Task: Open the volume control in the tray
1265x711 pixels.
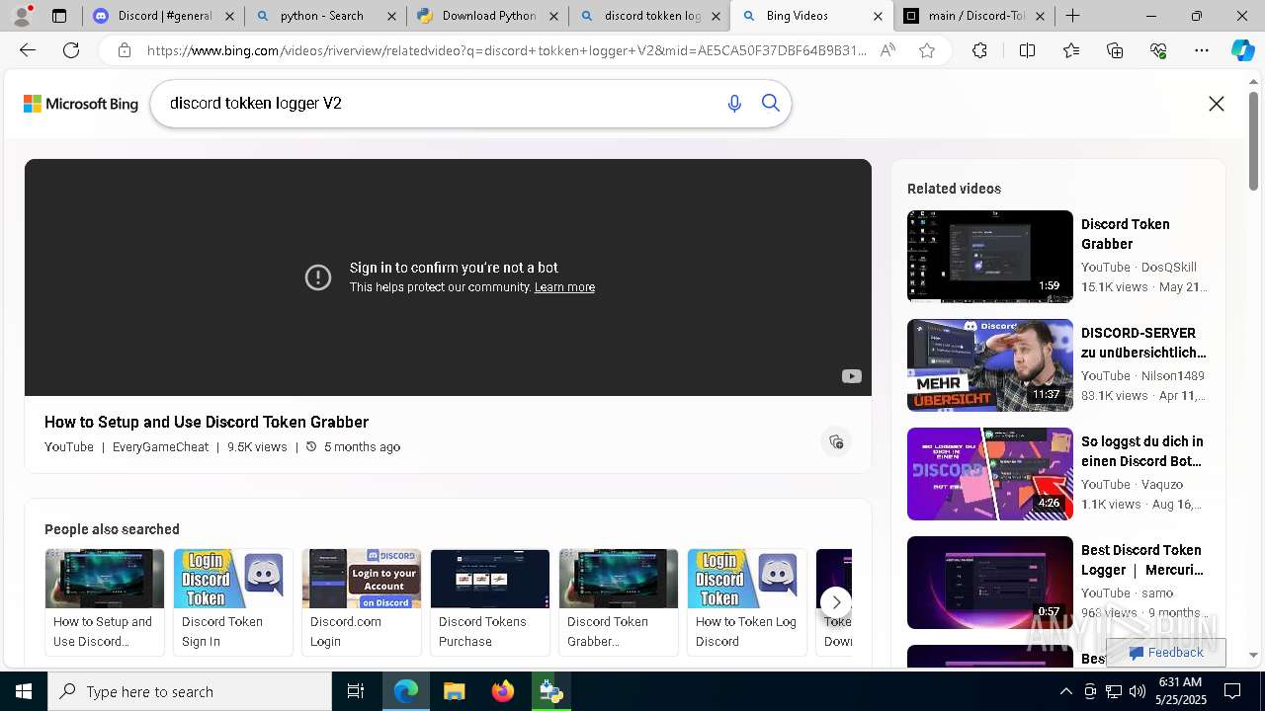Action: [x=1138, y=691]
